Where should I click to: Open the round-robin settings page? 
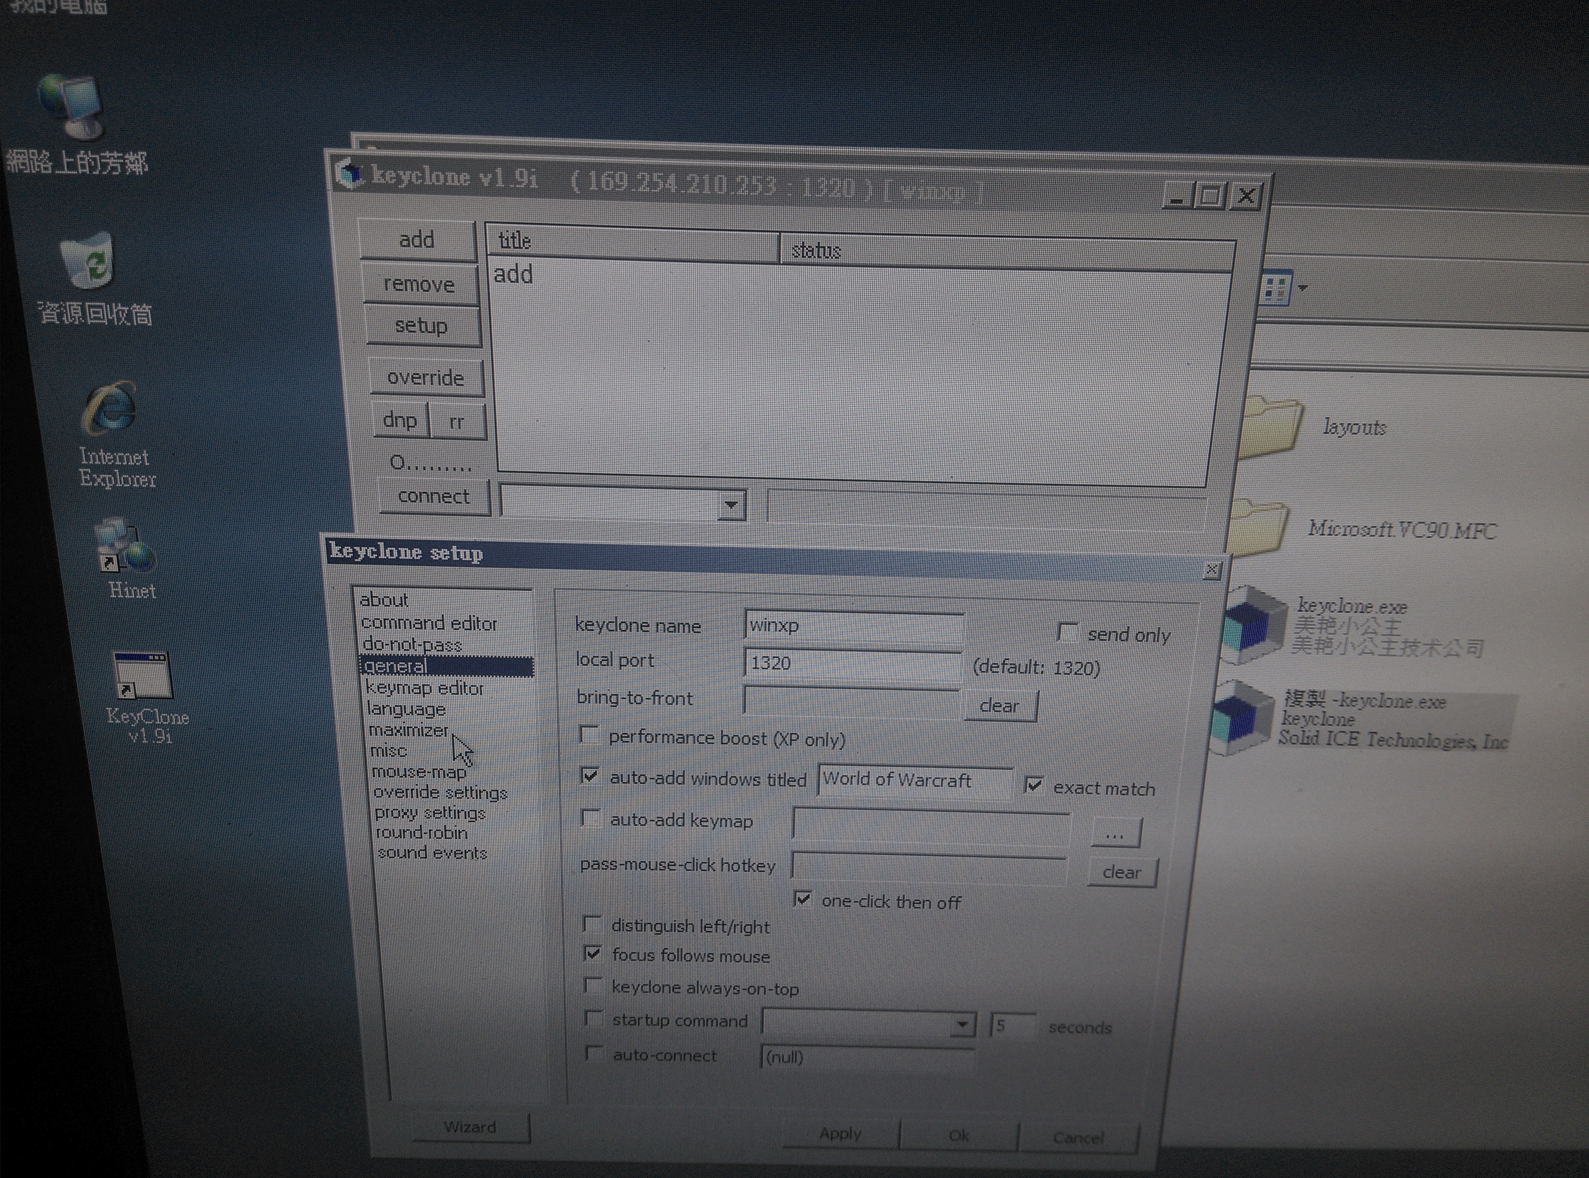coord(422,833)
